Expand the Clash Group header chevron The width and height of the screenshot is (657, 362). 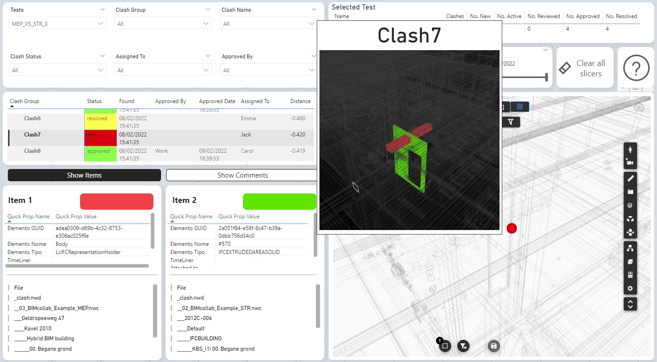coord(208,9)
